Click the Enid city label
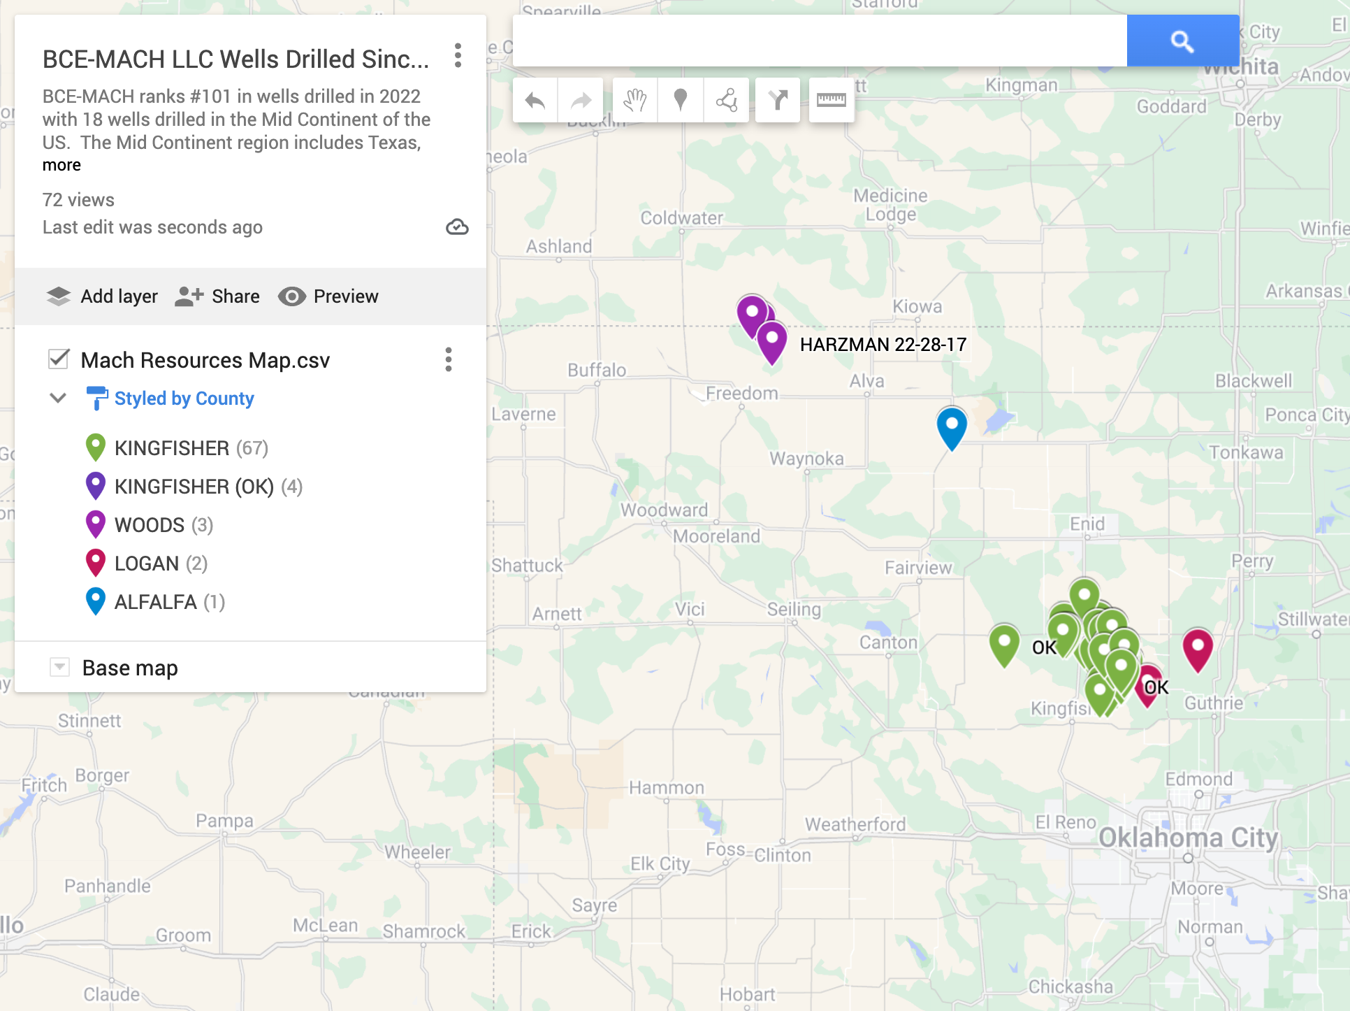1350x1011 pixels. tap(1087, 524)
